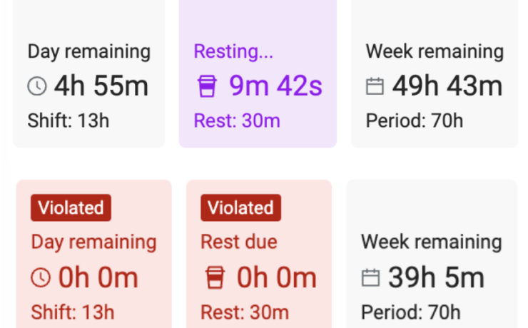Click the red Rest due label
Screen dimensions: 528x328
(238, 242)
